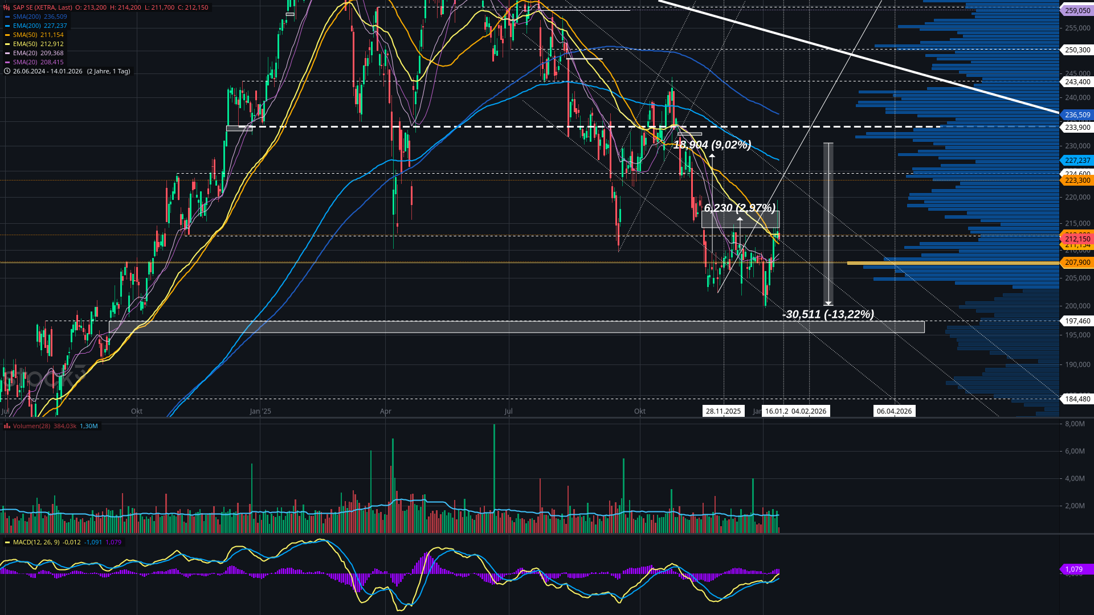Open the date range 26.06.2024 - 14.01.2026
Viewport: 1094px width, 615px height.
point(48,71)
